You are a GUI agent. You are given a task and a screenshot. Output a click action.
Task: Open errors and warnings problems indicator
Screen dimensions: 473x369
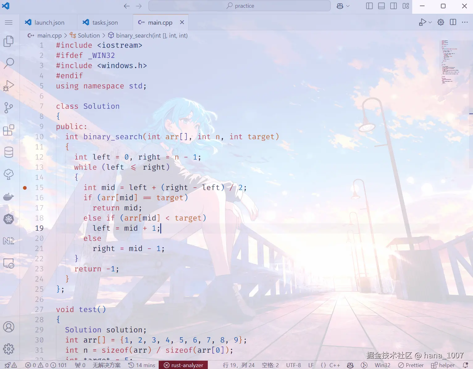click(x=46, y=365)
